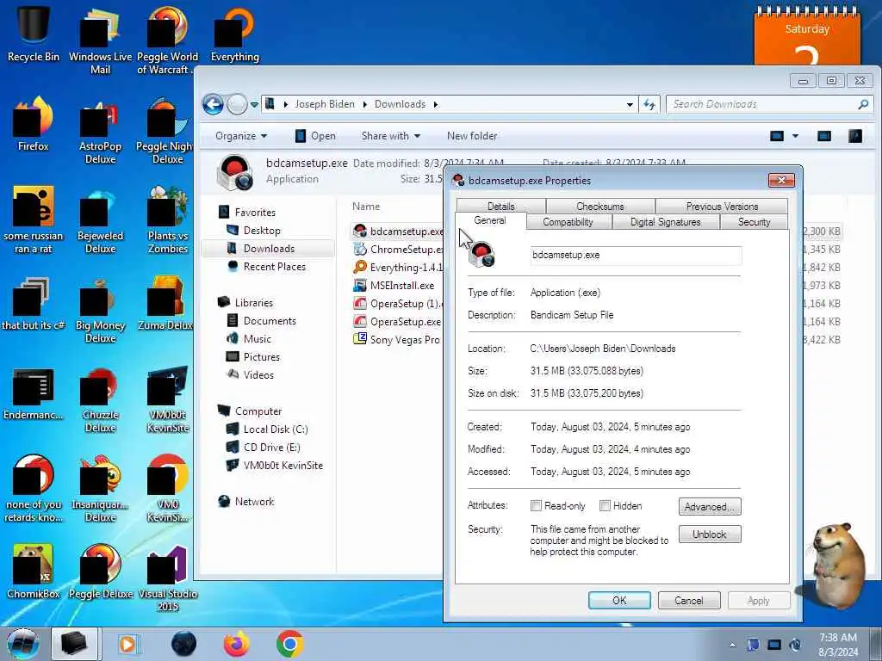Open Local Disk (C:) in navigation pane
Viewport: 882px width, 661px height.
[x=267, y=429]
